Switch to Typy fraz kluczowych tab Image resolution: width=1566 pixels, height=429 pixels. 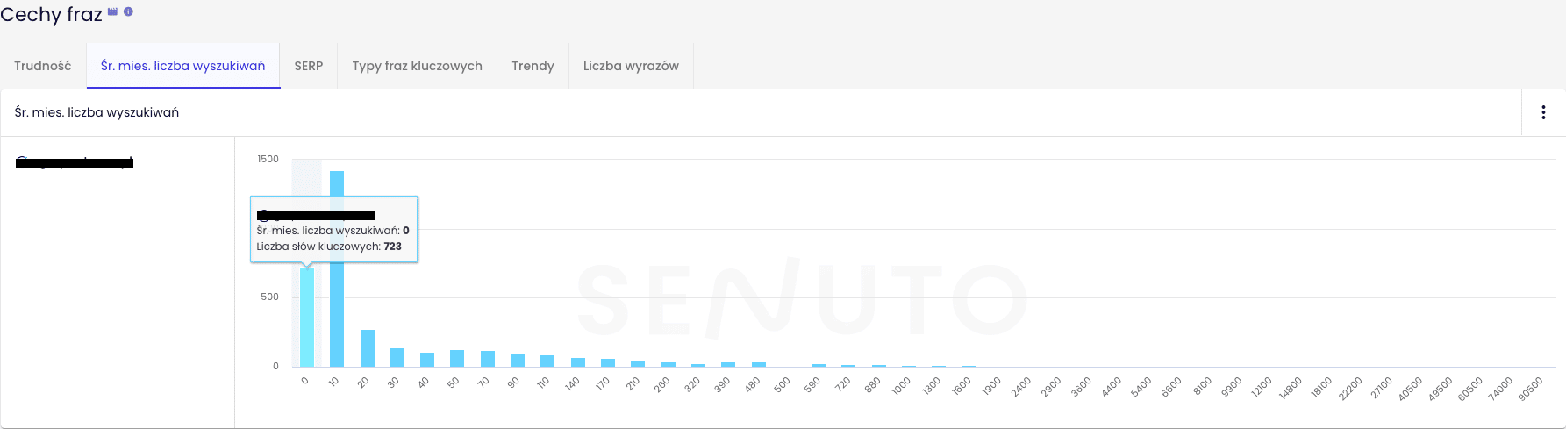click(418, 66)
